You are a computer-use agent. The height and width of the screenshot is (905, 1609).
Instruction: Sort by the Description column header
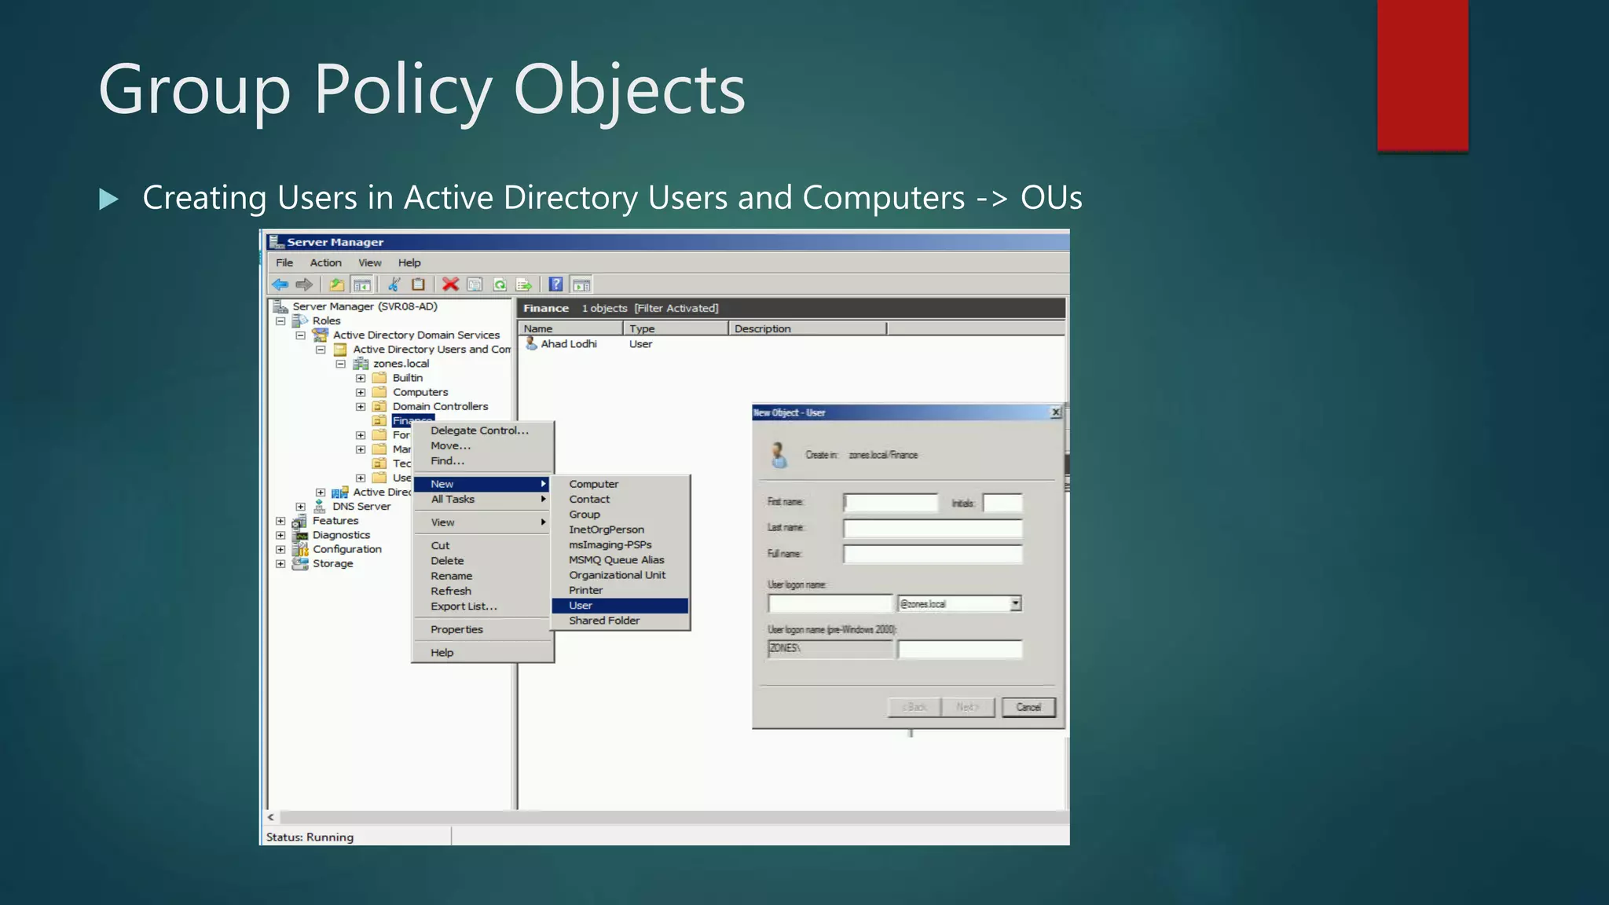pos(808,328)
